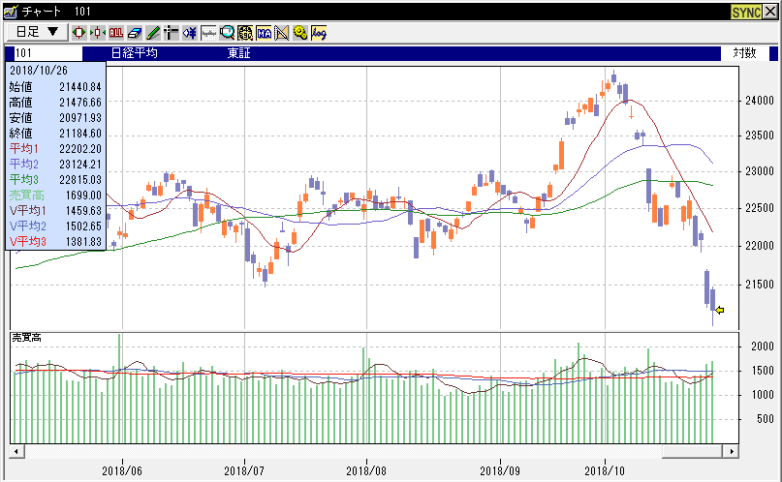
Task: Click the 対数 logarithmic button
Action: pos(744,53)
